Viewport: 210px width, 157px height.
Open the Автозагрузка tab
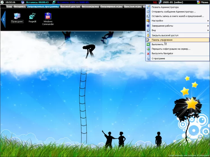tap(90, 6)
